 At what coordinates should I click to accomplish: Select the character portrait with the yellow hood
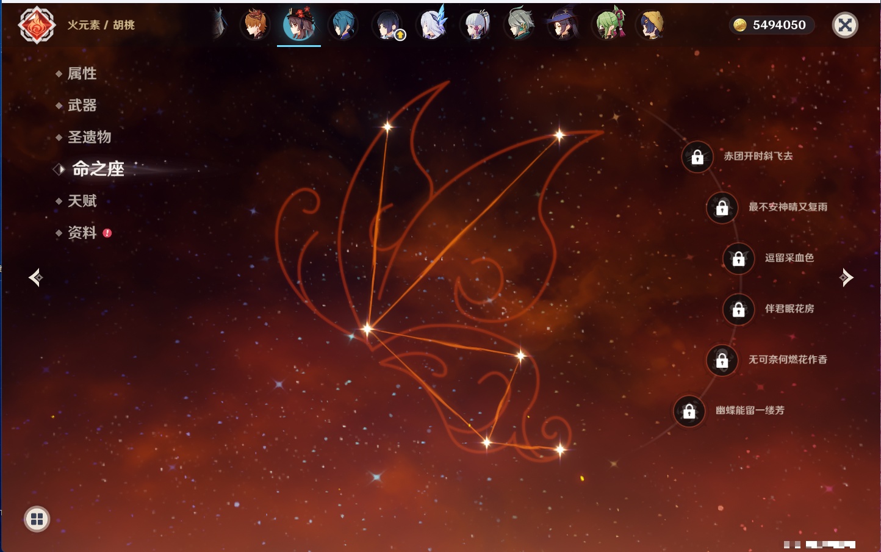[651, 25]
